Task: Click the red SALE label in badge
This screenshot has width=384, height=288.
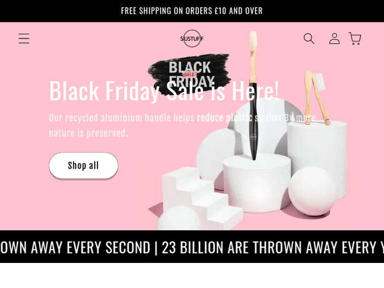Action: (x=189, y=74)
